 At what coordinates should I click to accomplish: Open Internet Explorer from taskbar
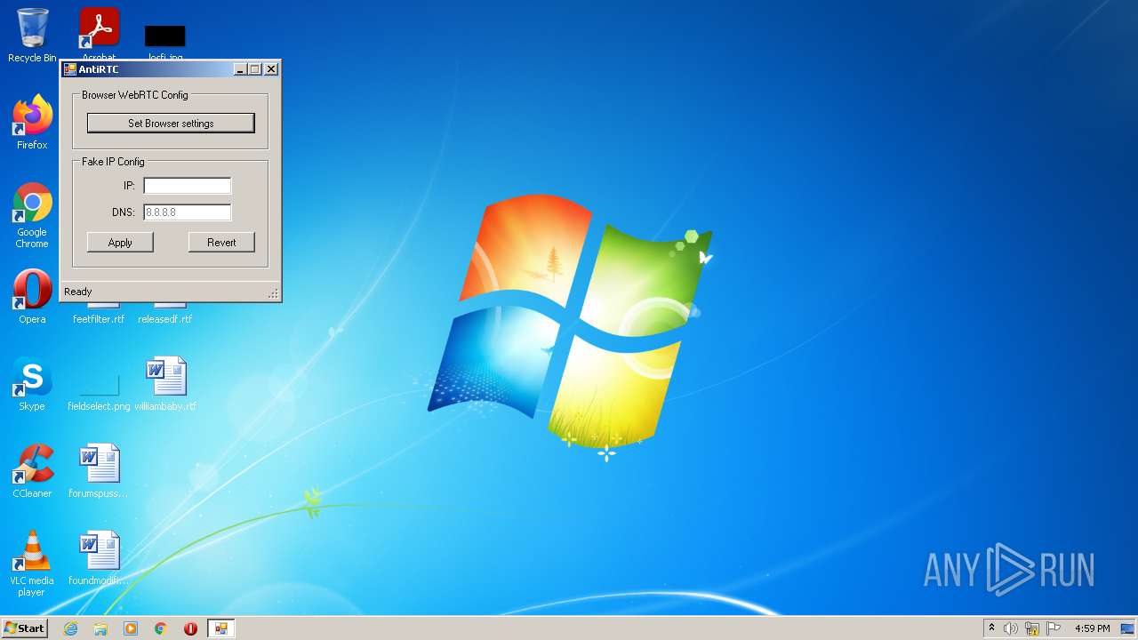[70, 628]
